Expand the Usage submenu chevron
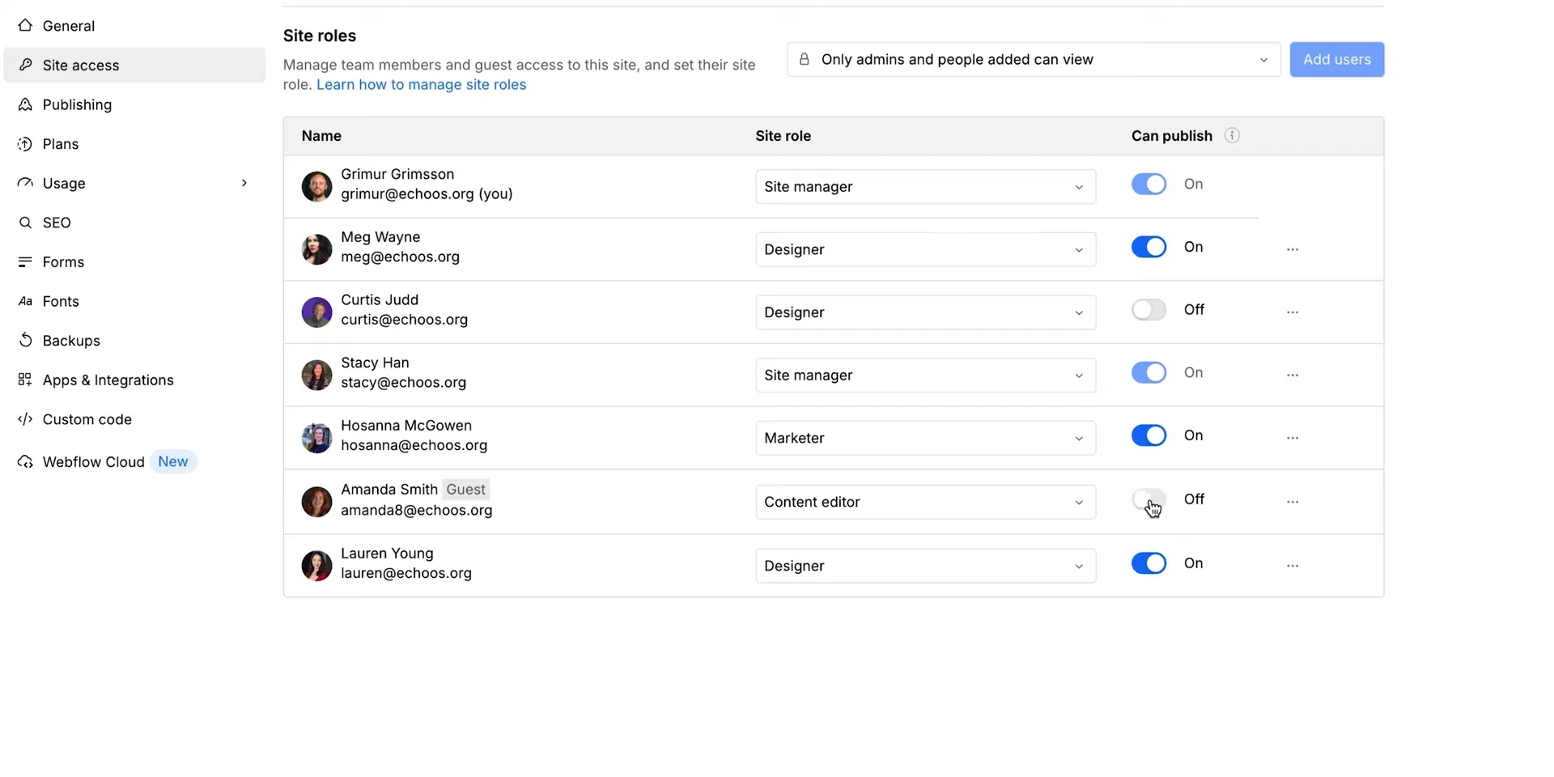 click(244, 183)
